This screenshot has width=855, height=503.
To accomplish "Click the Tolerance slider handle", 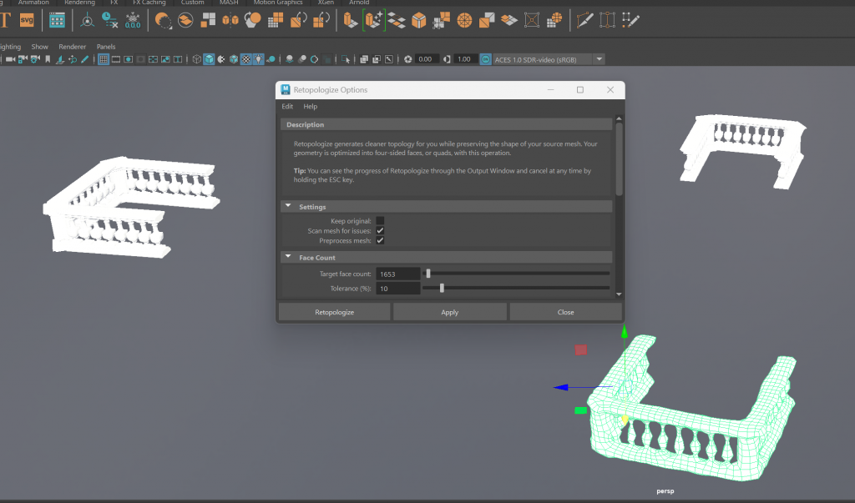I will tap(442, 289).
